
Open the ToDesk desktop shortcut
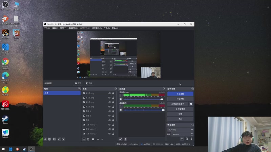[5, 134]
